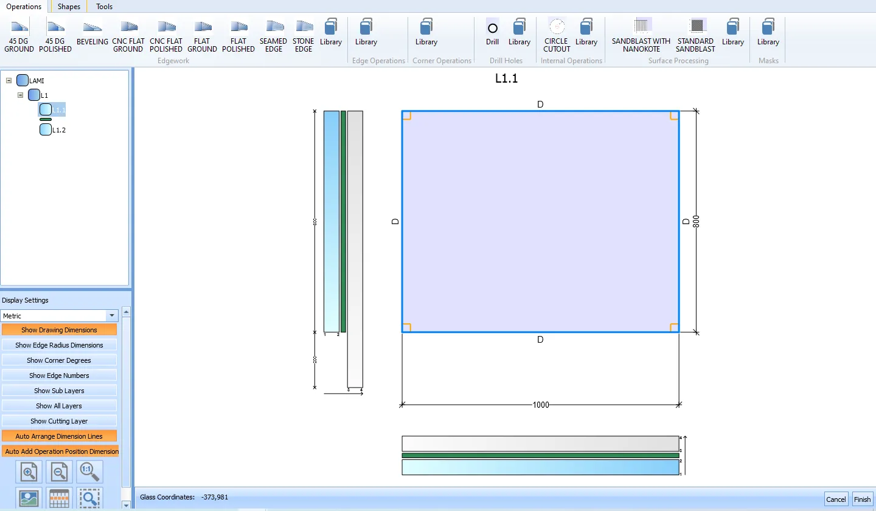This screenshot has height=511, width=876.
Task: Collapse the L1 tree node
Action: 20,95
